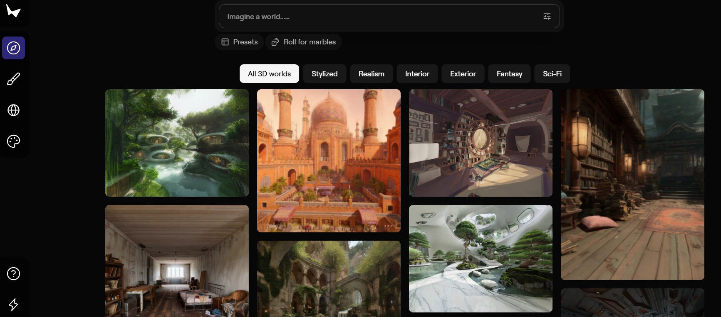Choose the Exterior category

click(x=463, y=74)
